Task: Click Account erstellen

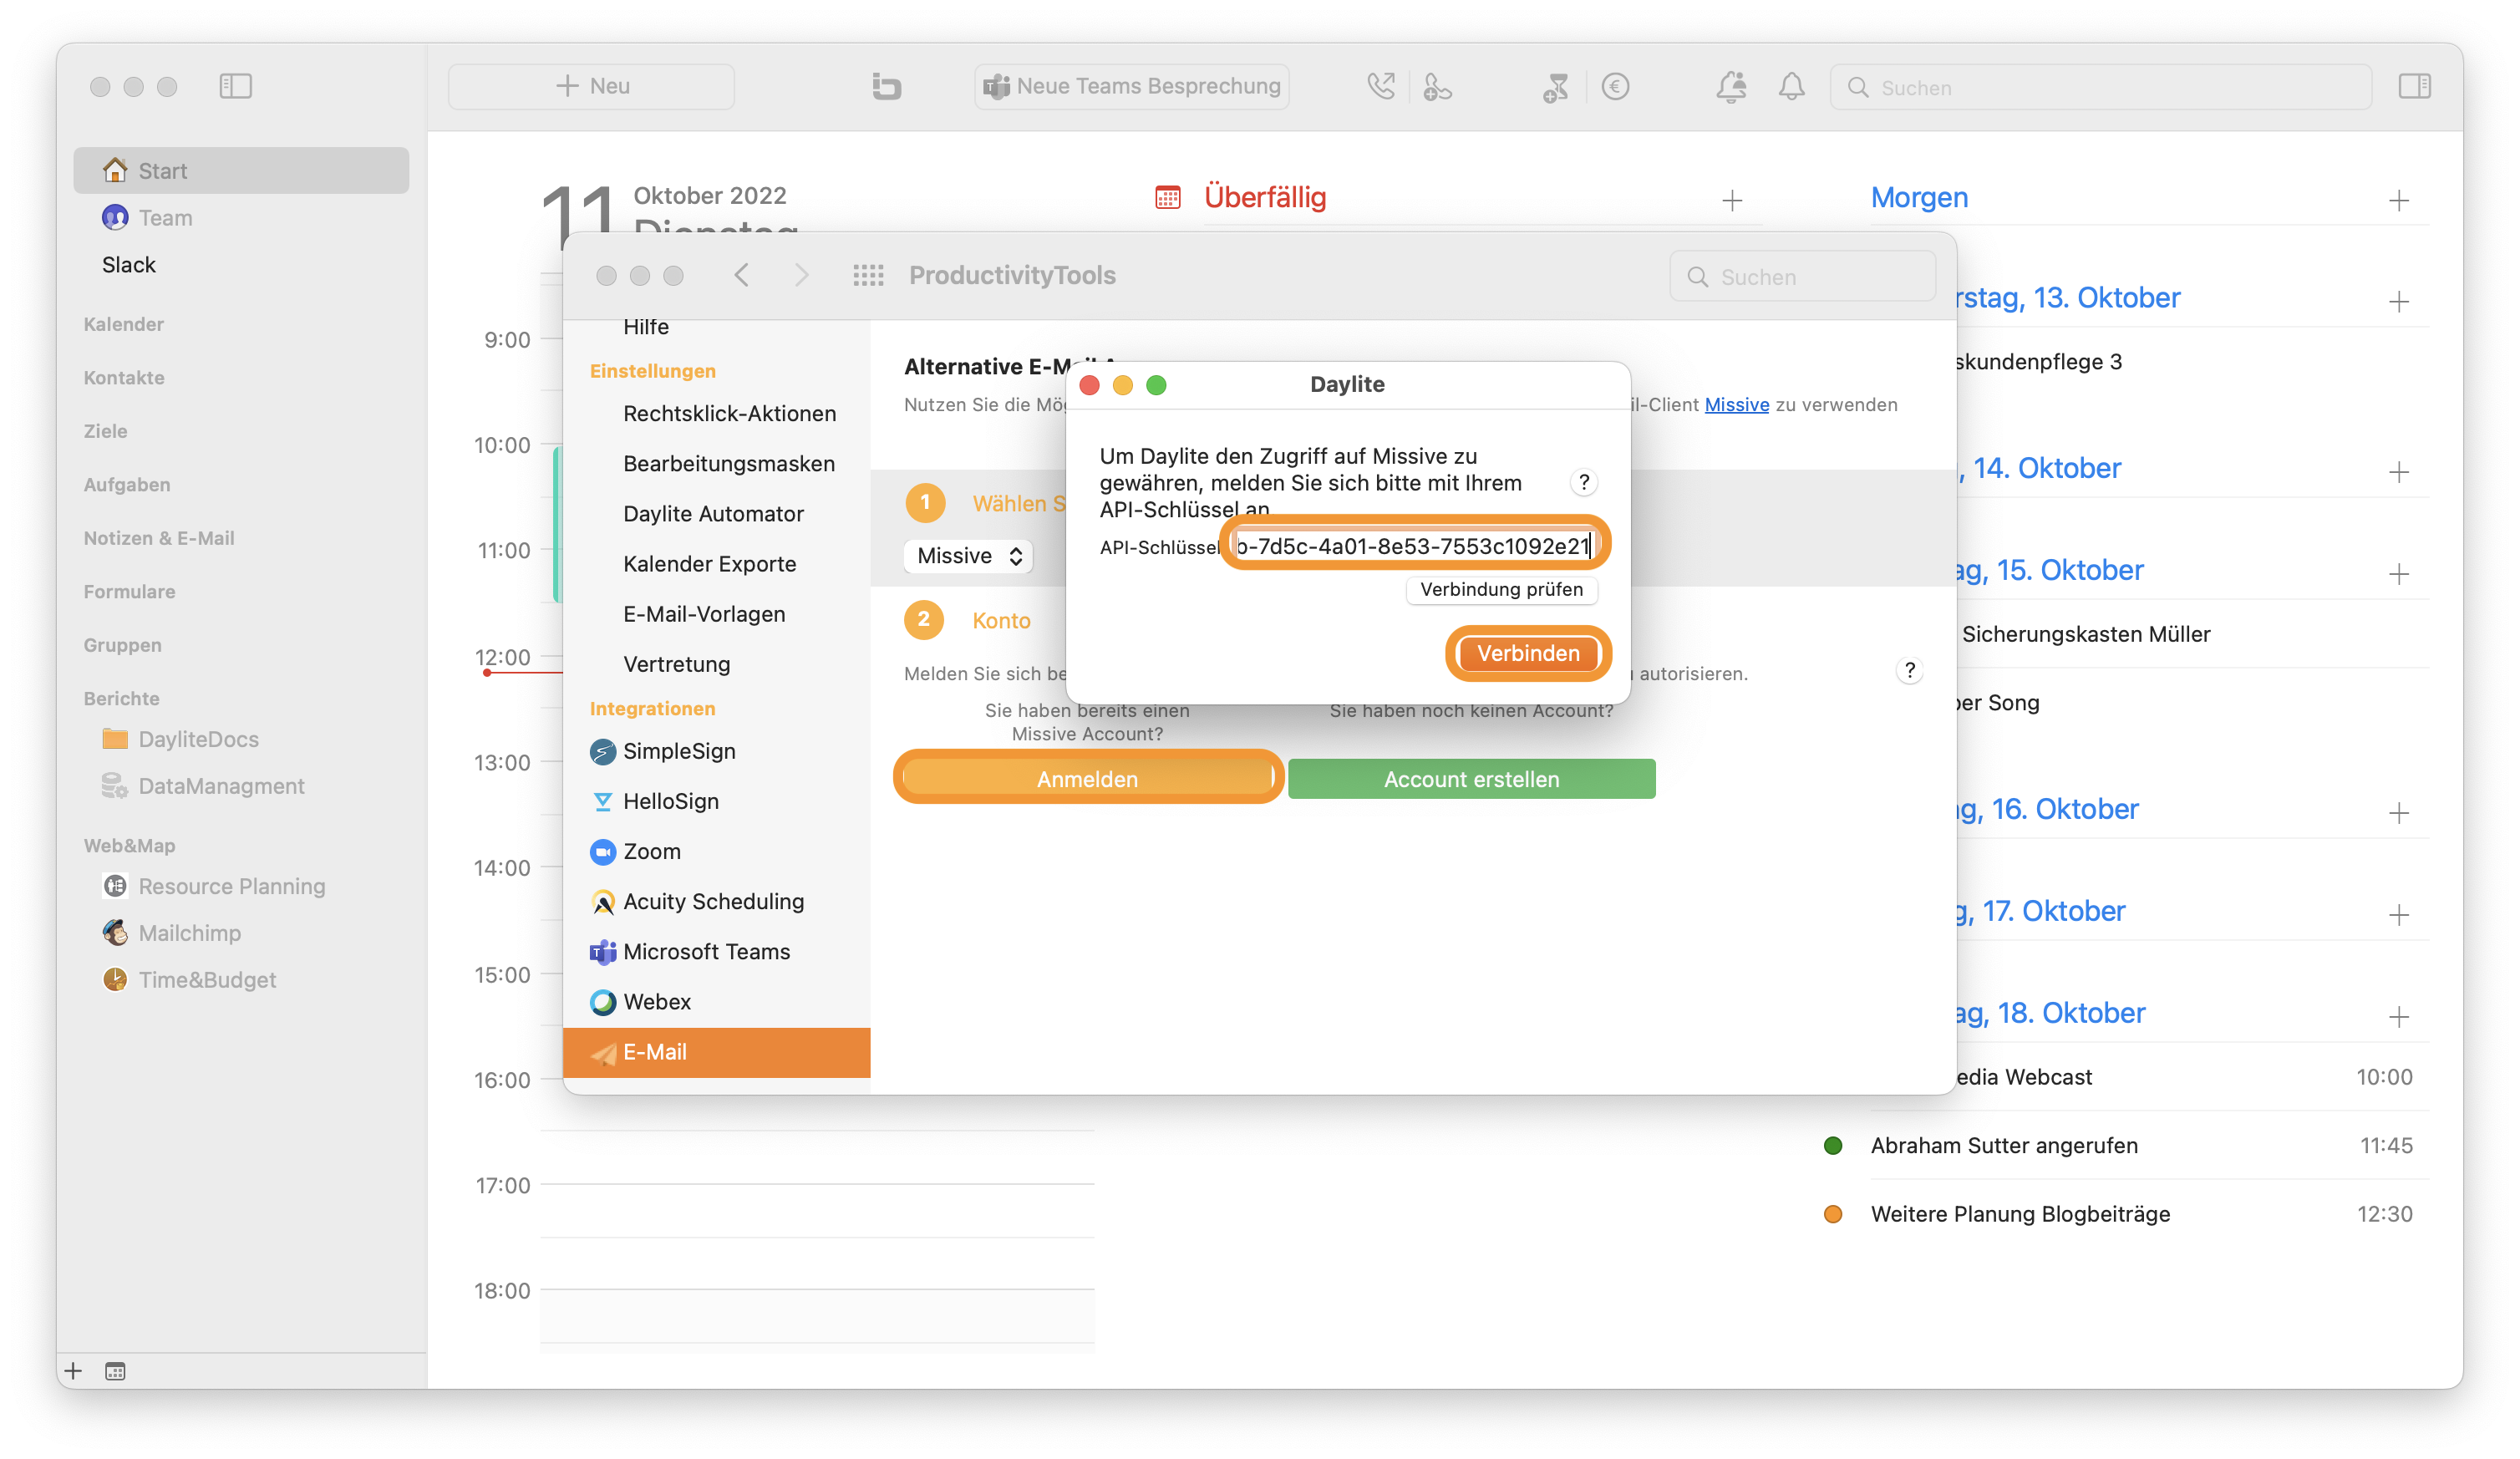Action: click(x=1471, y=778)
